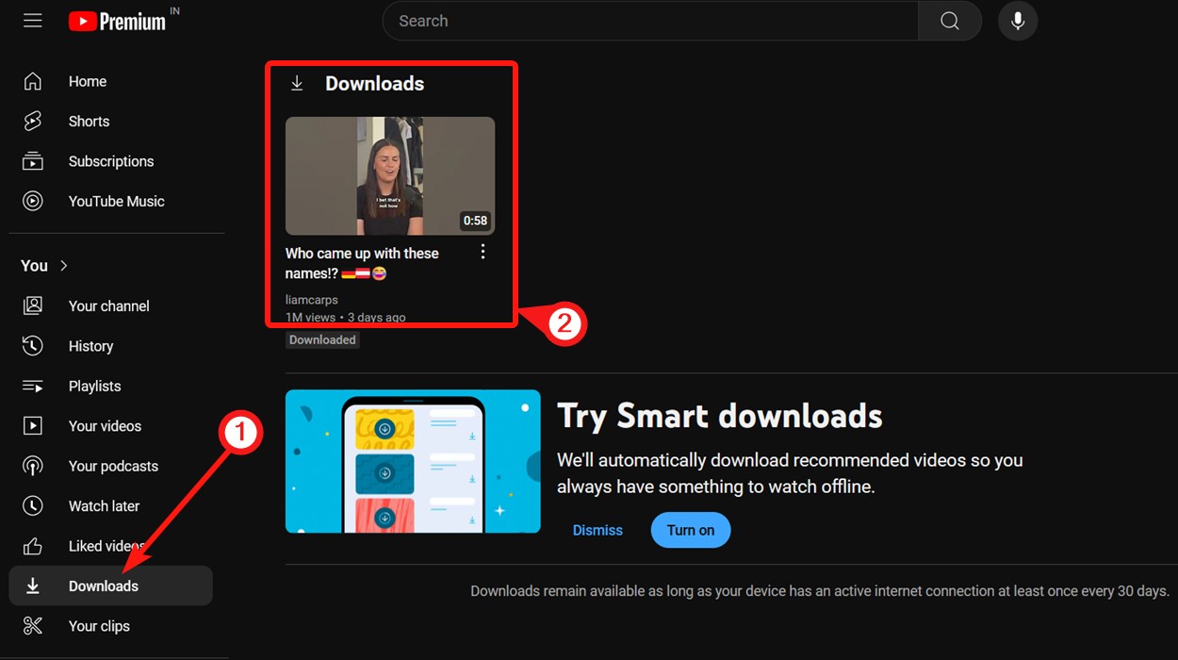
Task: Collapse the sidebar with the hamburger menu
Action: coord(32,20)
